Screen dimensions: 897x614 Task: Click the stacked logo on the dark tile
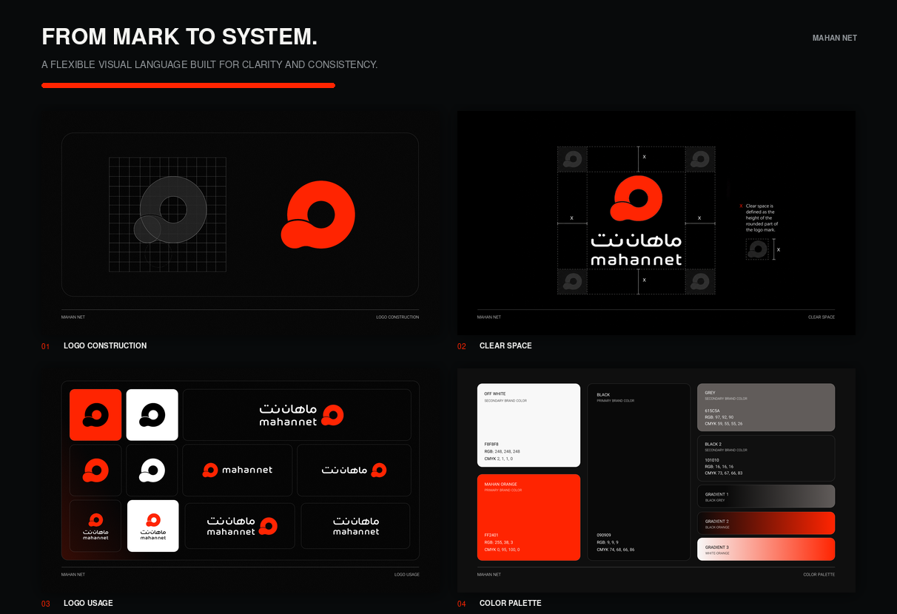coord(95,526)
